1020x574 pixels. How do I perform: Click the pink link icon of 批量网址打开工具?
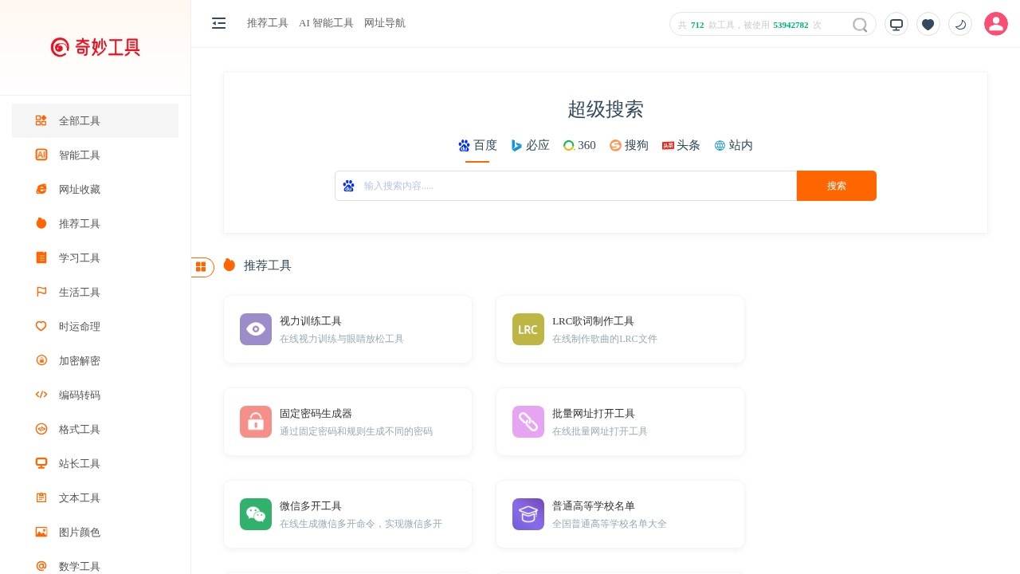pos(528,422)
